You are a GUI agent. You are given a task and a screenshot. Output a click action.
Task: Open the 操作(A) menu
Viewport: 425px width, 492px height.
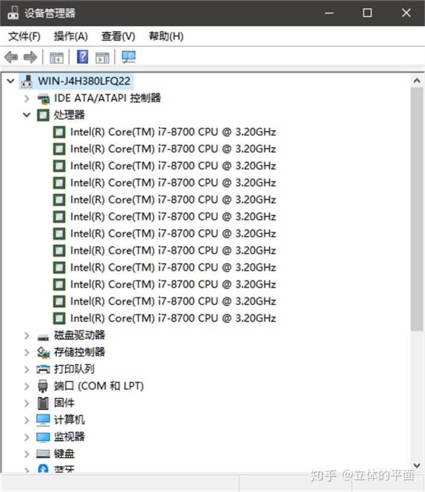(x=71, y=37)
